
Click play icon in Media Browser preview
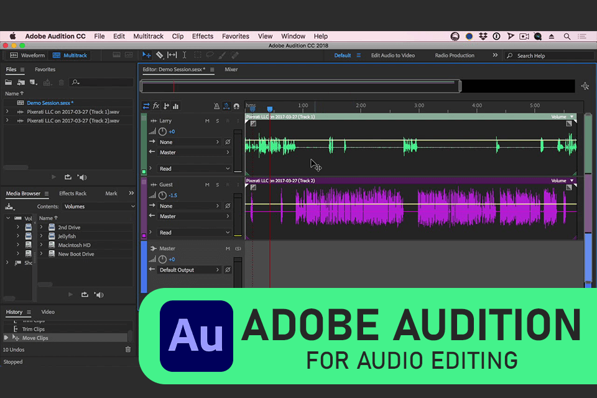click(70, 294)
